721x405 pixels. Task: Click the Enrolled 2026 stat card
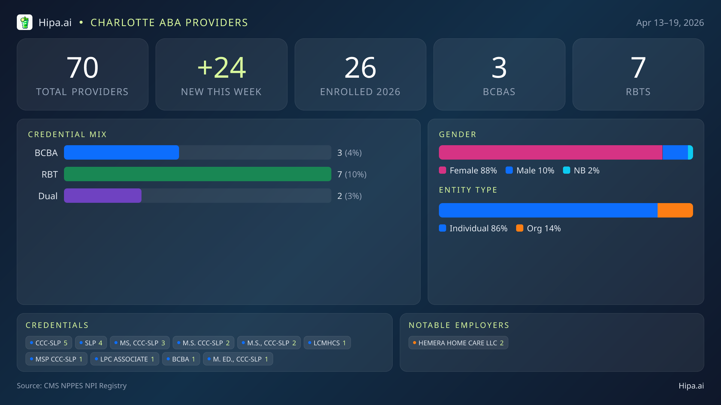pyautogui.click(x=360, y=74)
